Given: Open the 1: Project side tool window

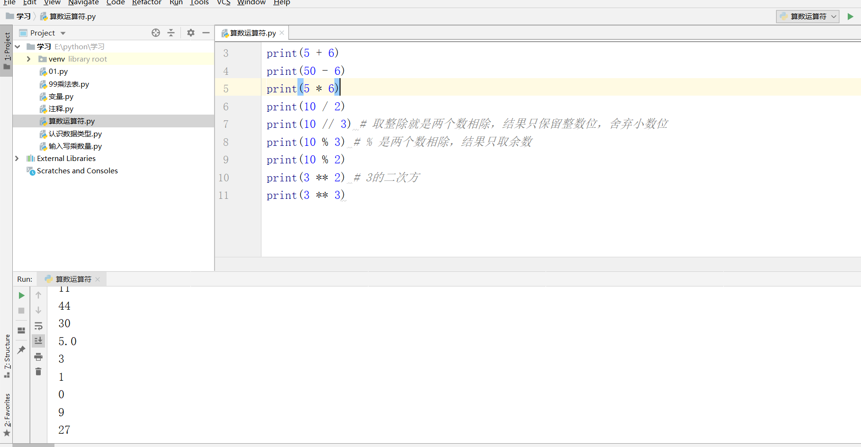Looking at the screenshot, I should coord(7,51).
